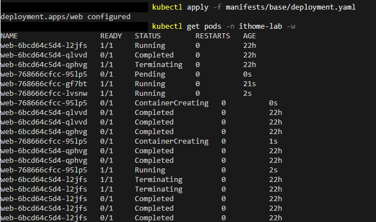Image resolution: width=376 pixels, height=222 pixels.
Task: Click 'Running' status of the lvsnw pod
Action: (x=150, y=94)
